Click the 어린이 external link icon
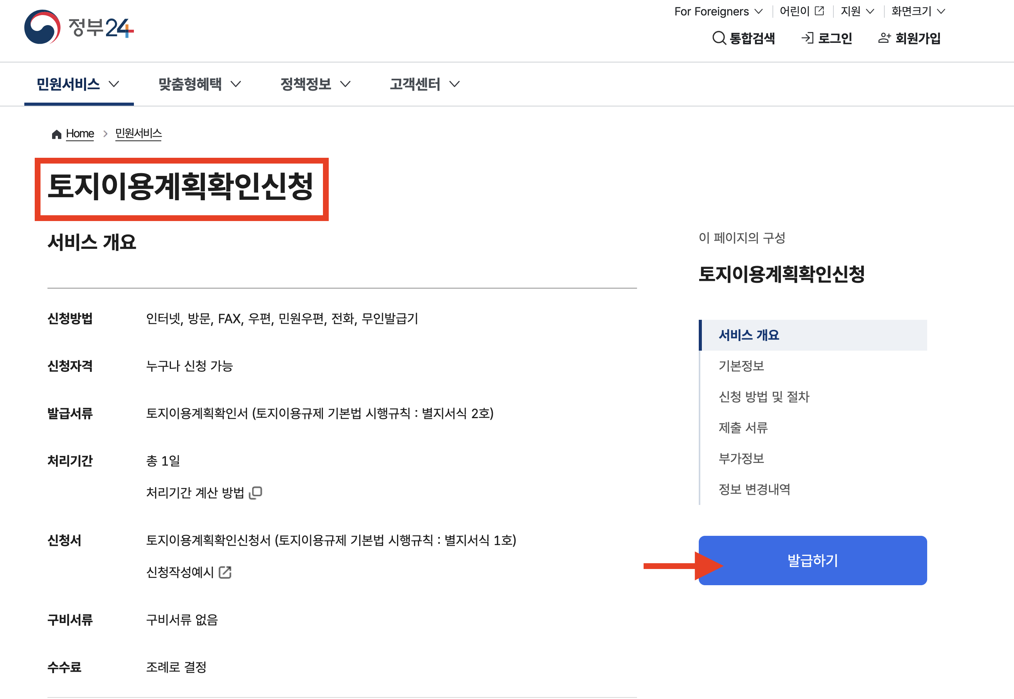 point(819,11)
